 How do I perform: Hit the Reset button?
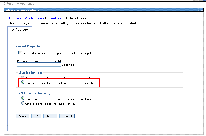(x=50, y=116)
